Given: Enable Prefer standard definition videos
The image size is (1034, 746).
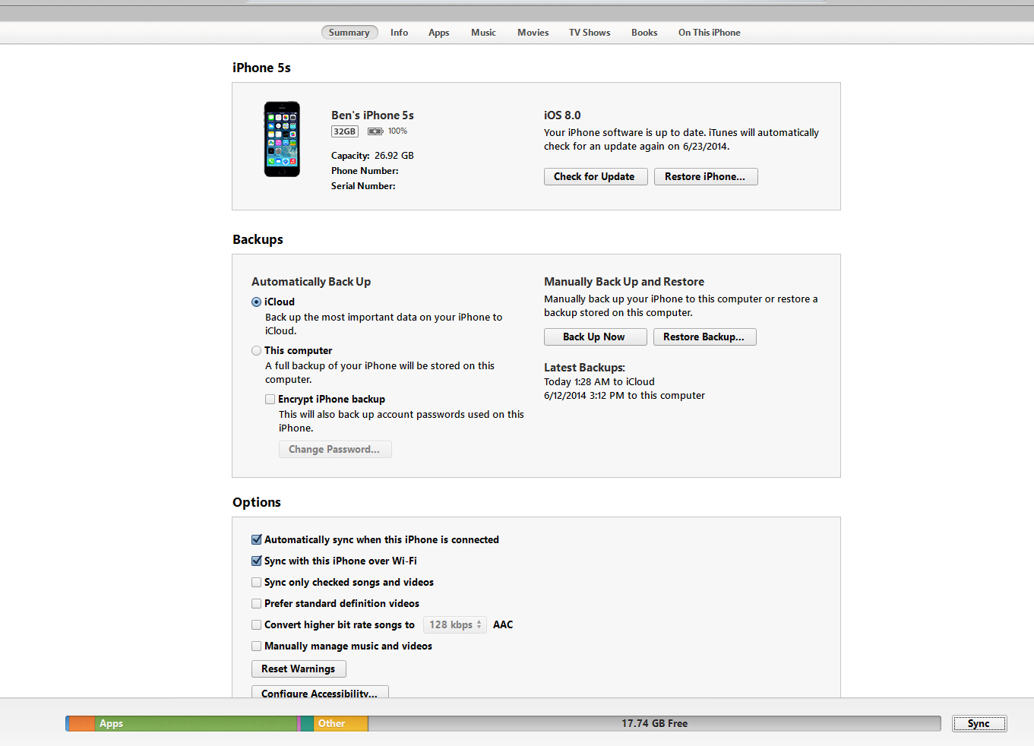Looking at the screenshot, I should 256,603.
